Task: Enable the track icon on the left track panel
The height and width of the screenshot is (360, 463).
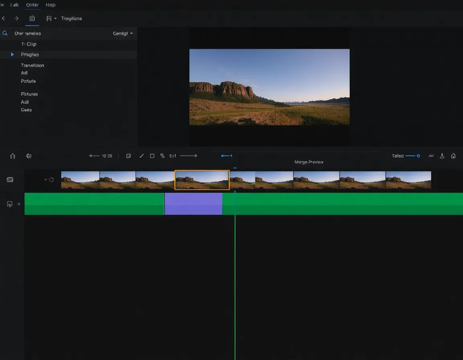Action: pyautogui.click(x=10, y=180)
